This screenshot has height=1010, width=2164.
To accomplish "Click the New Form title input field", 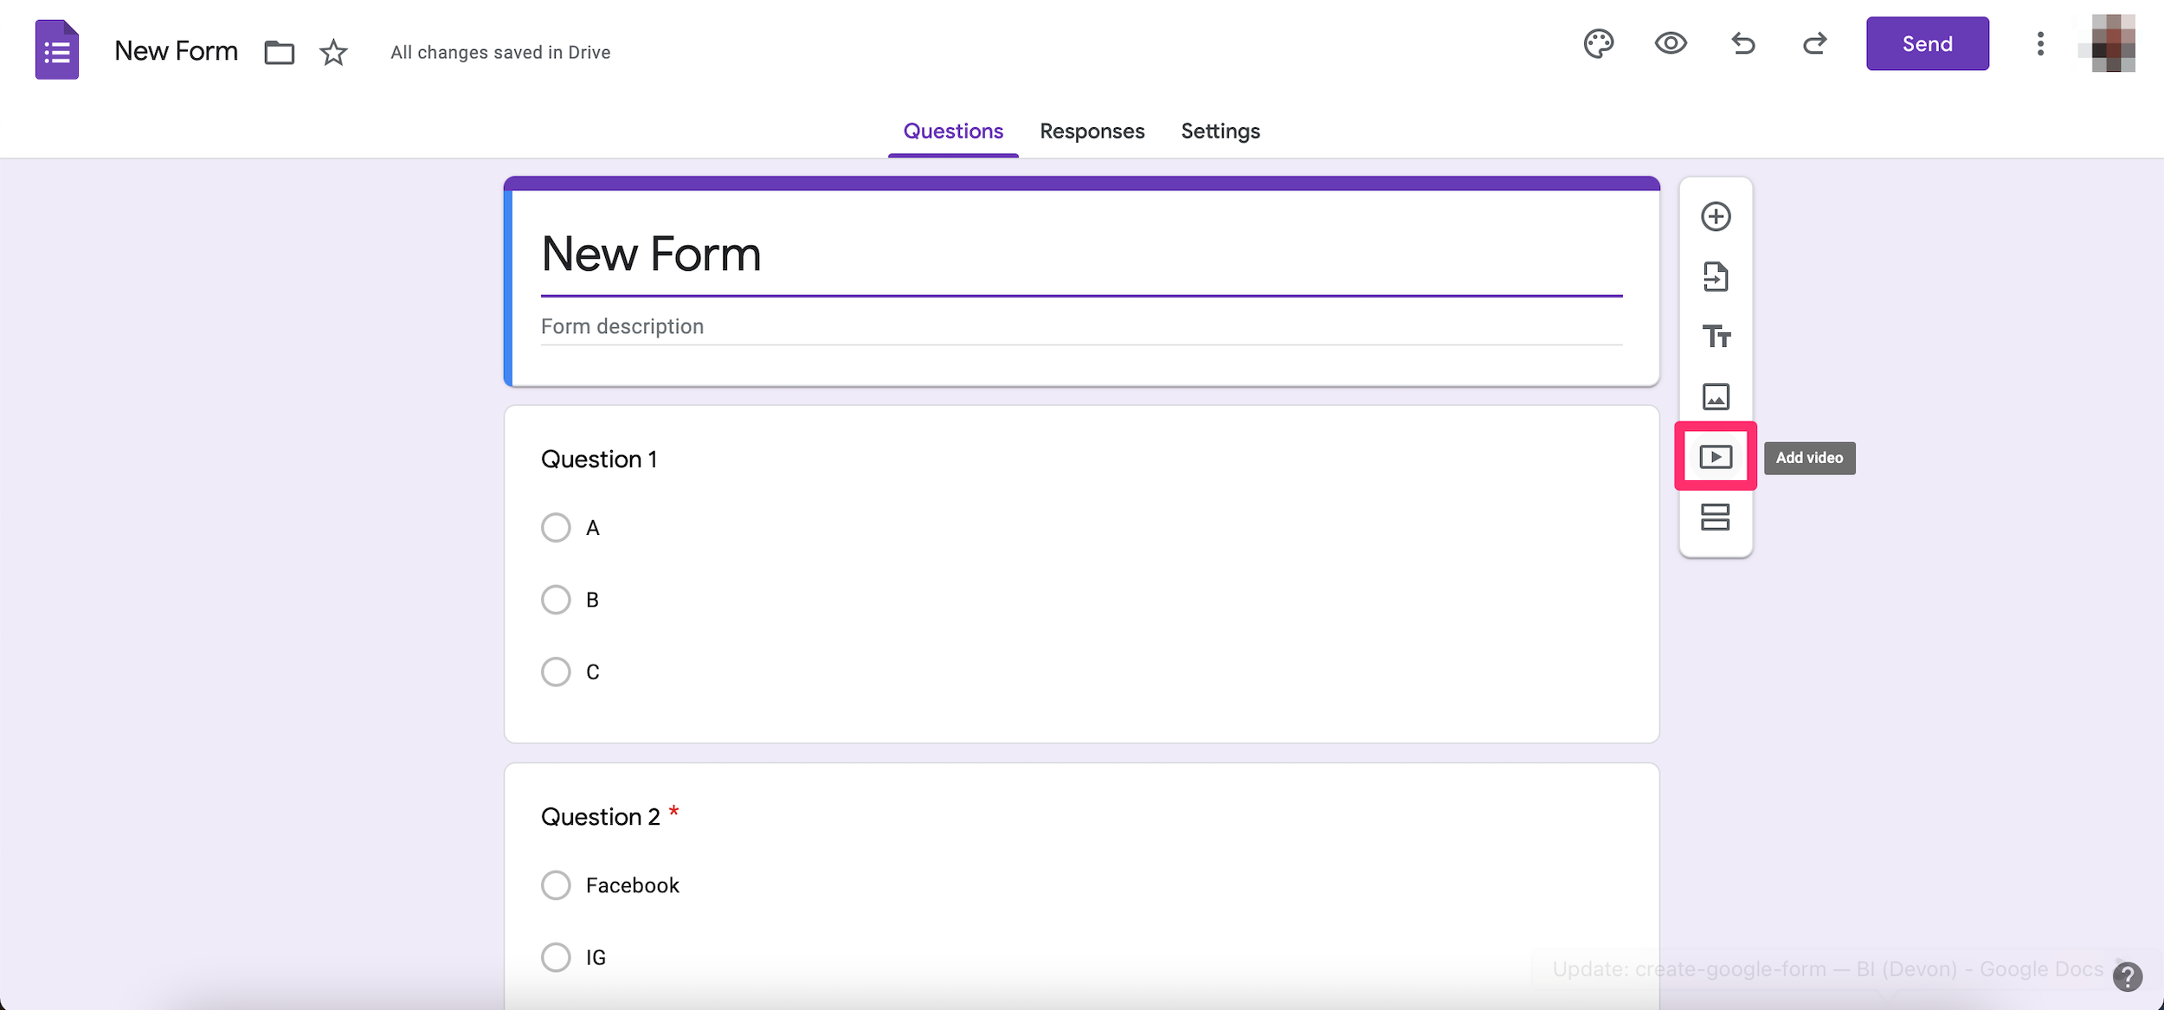I will (x=1080, y=254).
